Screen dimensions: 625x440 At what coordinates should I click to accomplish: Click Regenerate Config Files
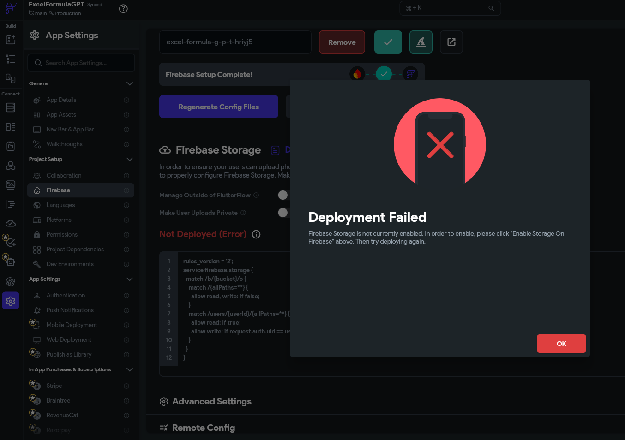coord(219,107)
